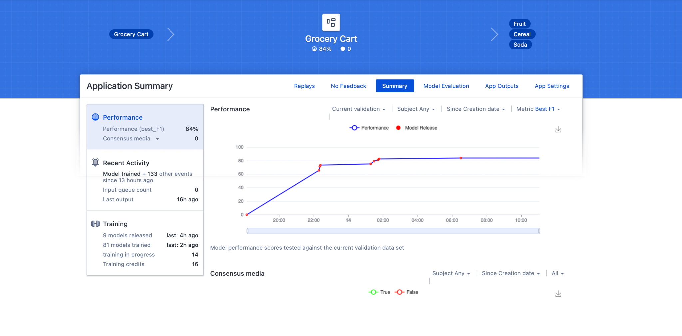Image resolution: width=682 pixels, height=336 pixels.
Task: Click the Grocery Cart input pill
Action: point(131,34)
